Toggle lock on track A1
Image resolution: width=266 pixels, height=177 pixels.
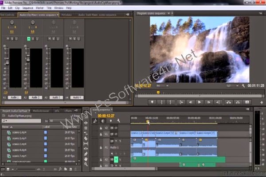coord(101,147)
